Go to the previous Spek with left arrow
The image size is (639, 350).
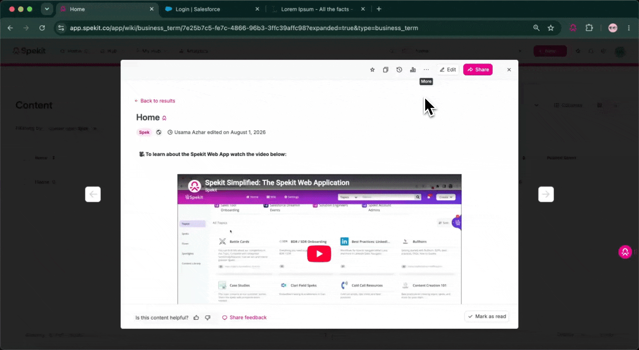pos(93,194)
